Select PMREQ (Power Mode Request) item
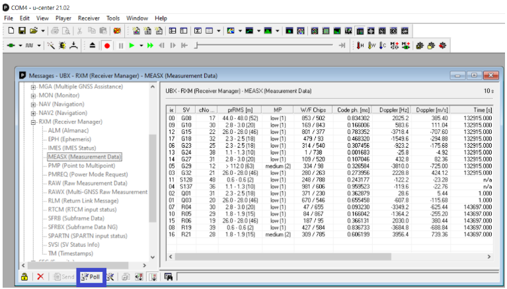507x289 pixels. (x=88, y=174)
